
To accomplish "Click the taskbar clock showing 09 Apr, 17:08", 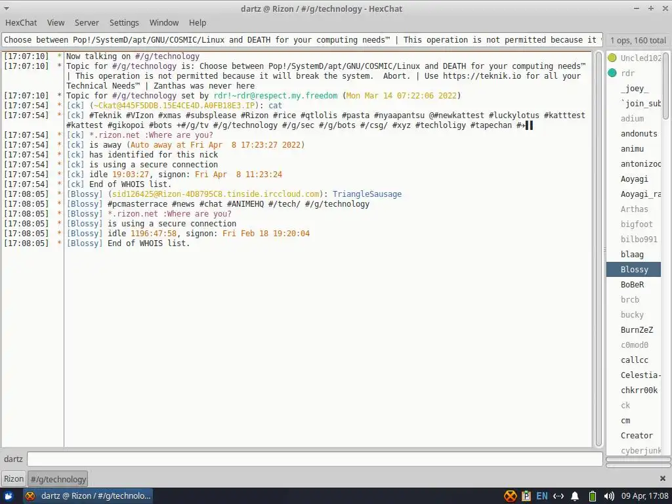I will (x=644, y=496).
